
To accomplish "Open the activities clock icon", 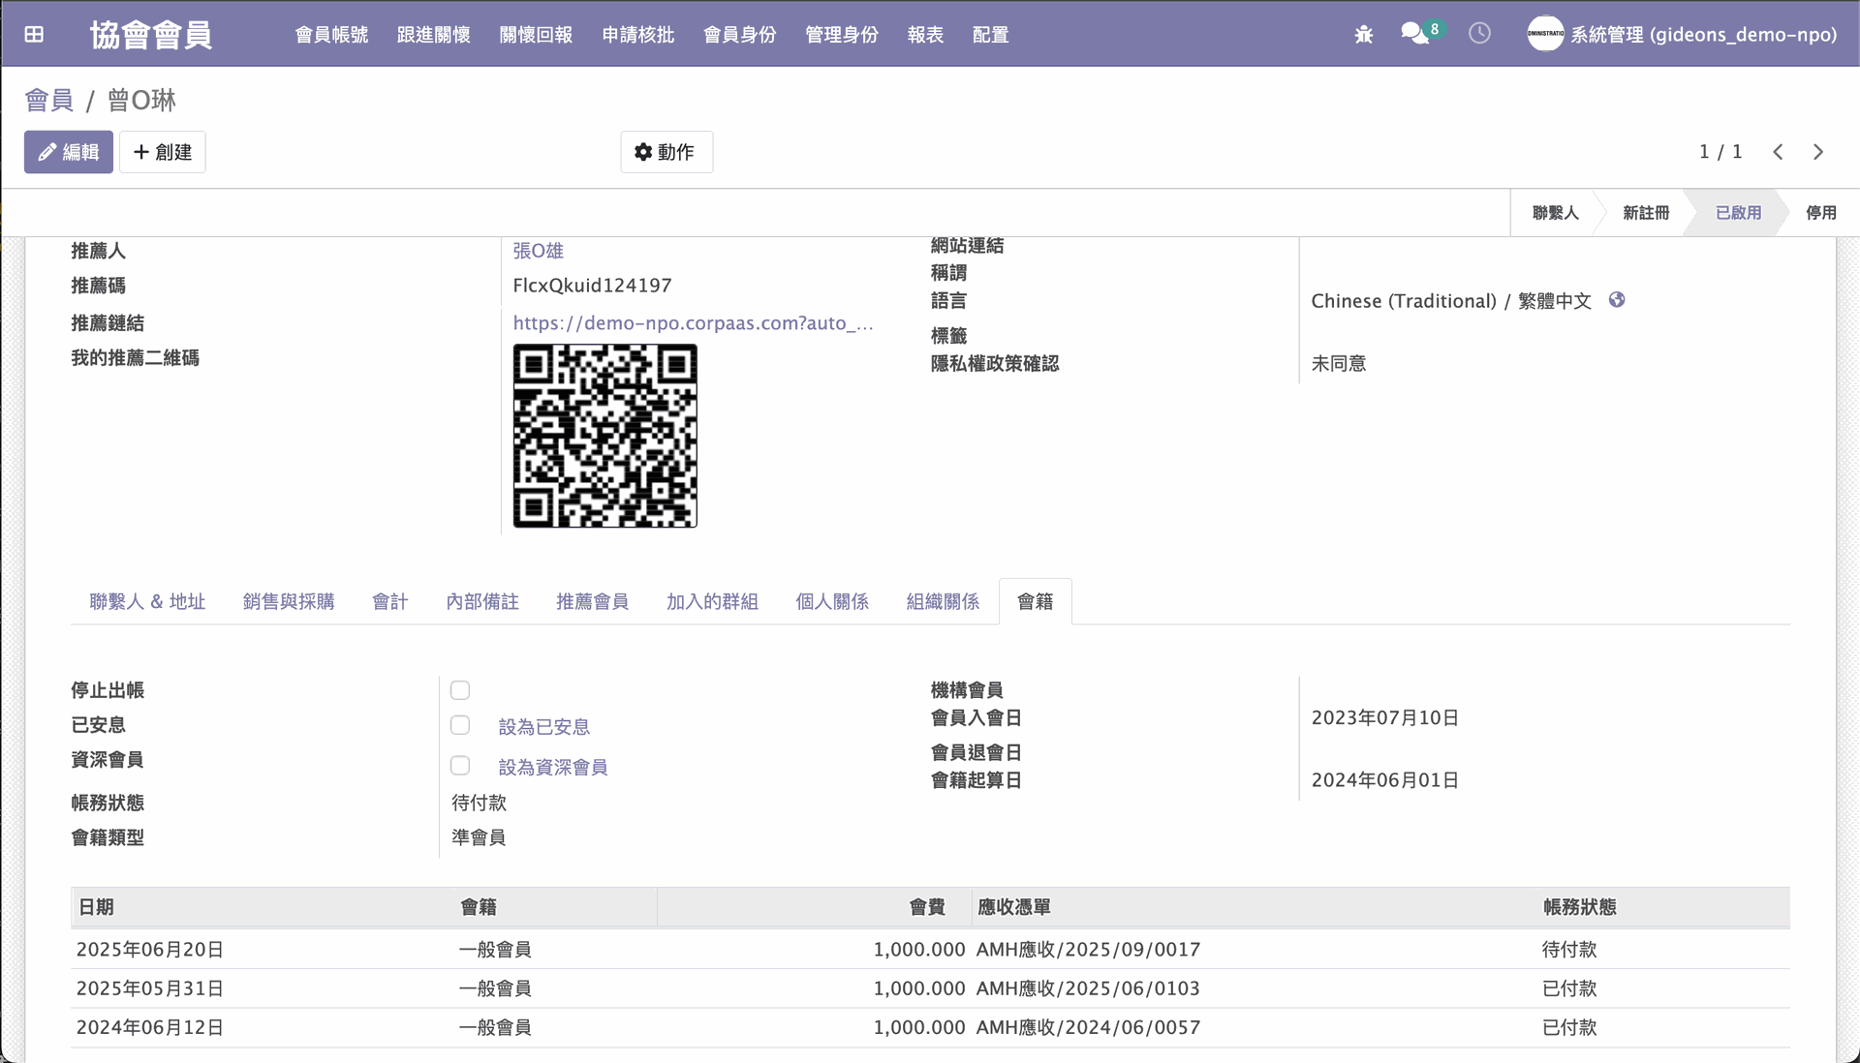I will (x=1479, y=34).
